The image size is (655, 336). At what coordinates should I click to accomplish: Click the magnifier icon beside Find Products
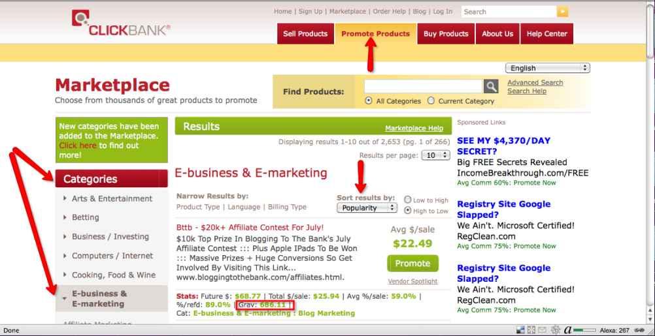[493, 86]
